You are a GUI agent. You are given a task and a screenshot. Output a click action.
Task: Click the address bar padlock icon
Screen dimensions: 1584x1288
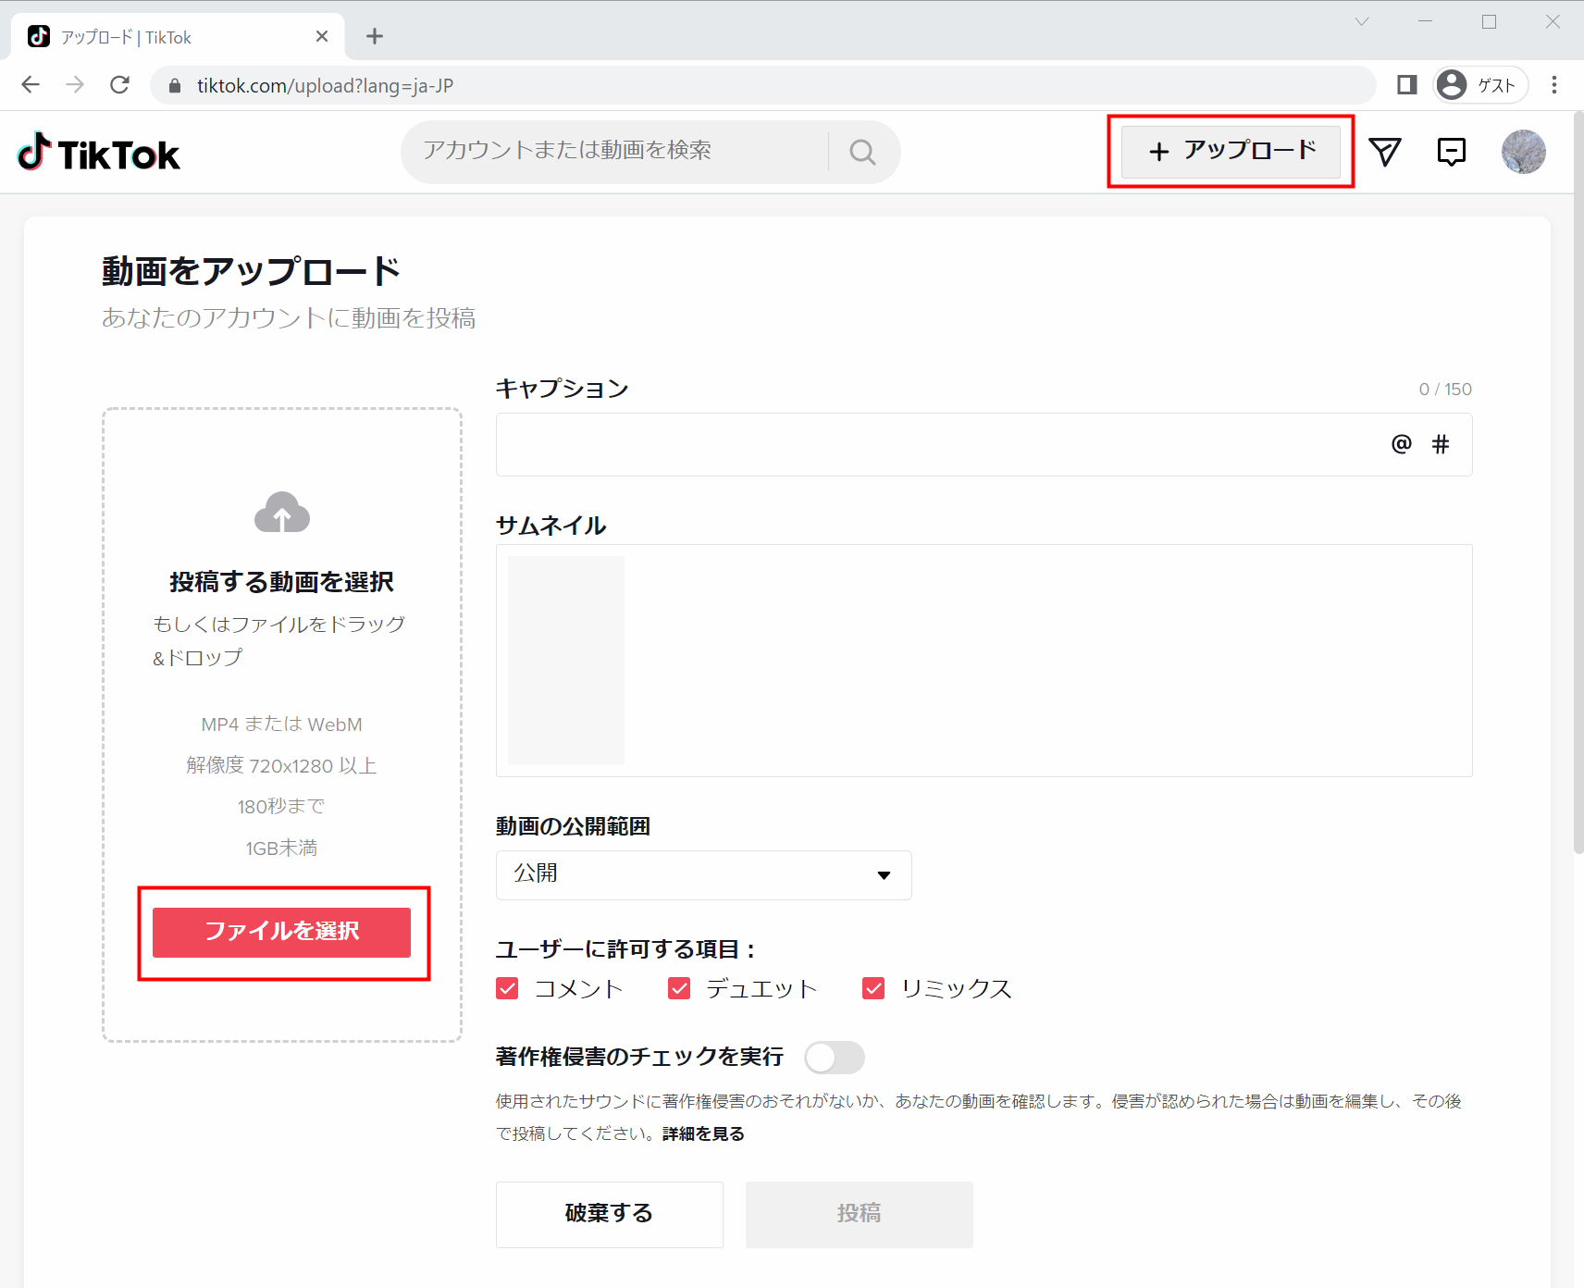tap(175, 86)
